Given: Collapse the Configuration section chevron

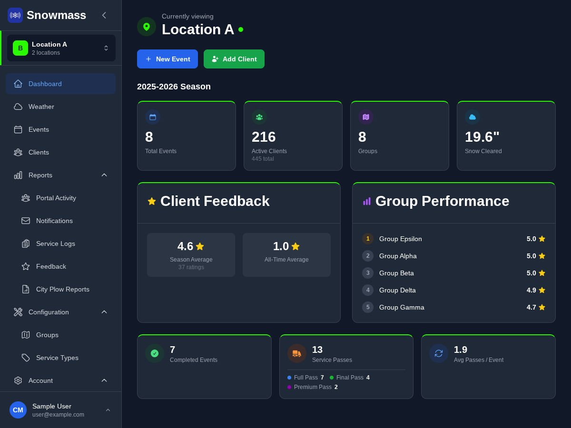Looking at the screenshot, I should (104, 312).
